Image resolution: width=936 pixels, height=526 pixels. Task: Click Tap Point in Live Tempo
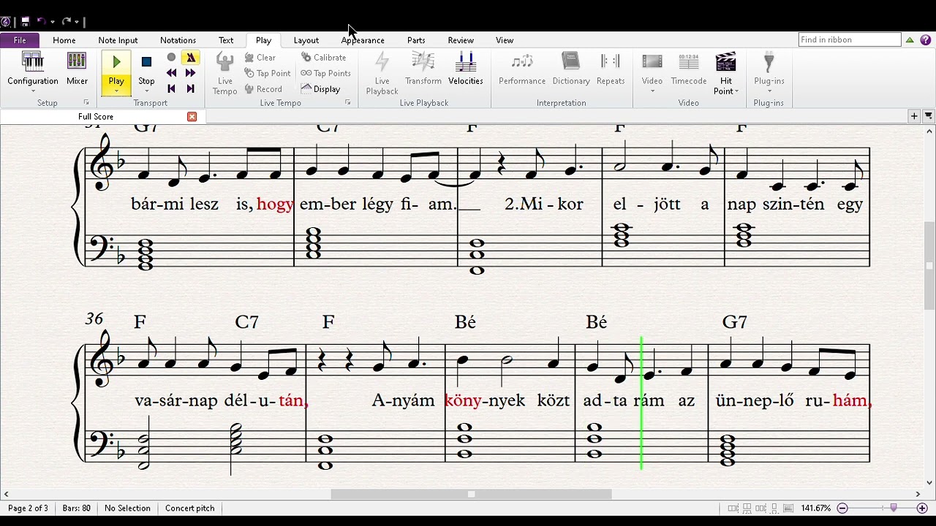coord(268,73)
